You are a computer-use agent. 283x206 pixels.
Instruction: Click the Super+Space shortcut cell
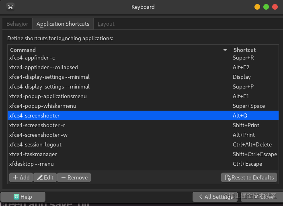click(x=249, y=106)
